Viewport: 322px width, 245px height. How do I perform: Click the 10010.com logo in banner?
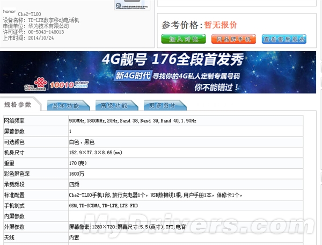click(x=69, y=85)
